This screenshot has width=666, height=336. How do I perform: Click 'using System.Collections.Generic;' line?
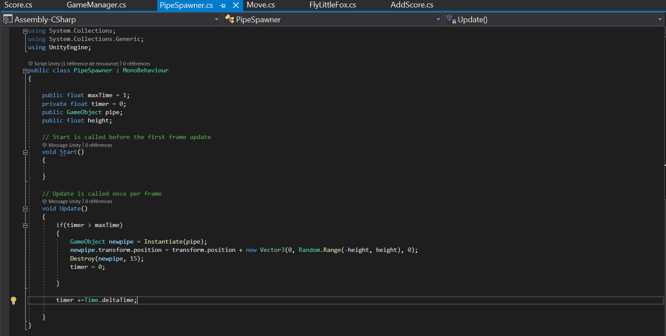pyautogui.click(x=86, y=39)
